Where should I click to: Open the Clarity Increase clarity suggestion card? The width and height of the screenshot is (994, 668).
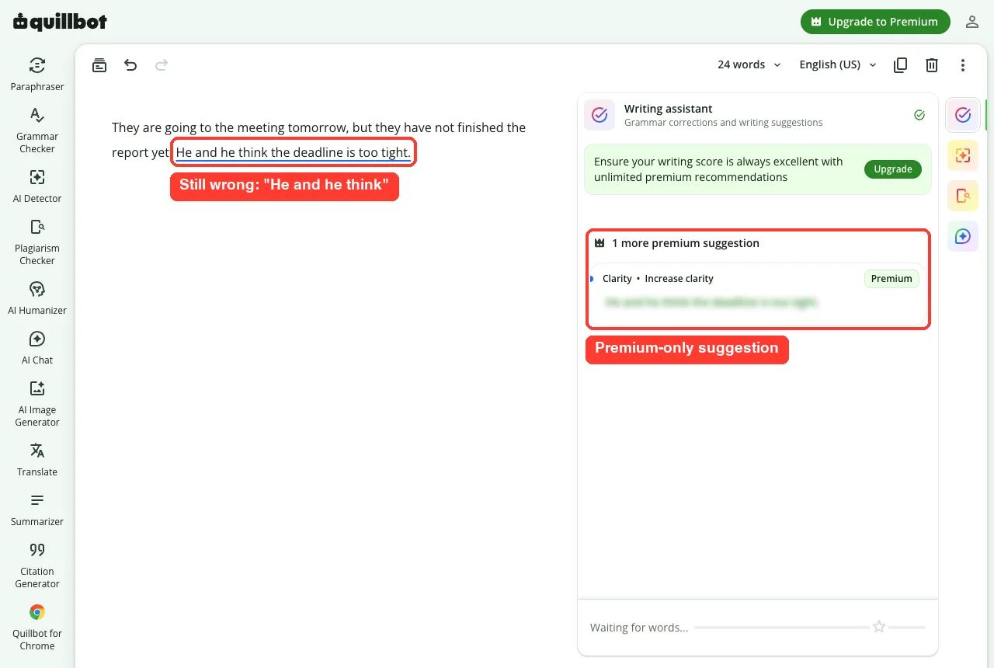[758, 294]
